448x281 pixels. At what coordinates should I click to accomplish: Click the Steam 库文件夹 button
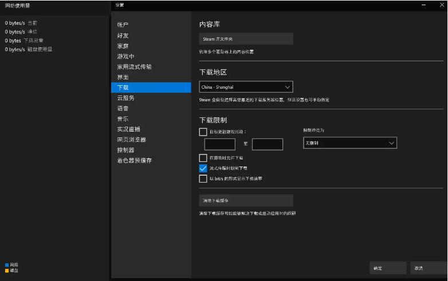246,39
